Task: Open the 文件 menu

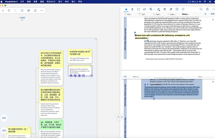Action: point(22,2)
